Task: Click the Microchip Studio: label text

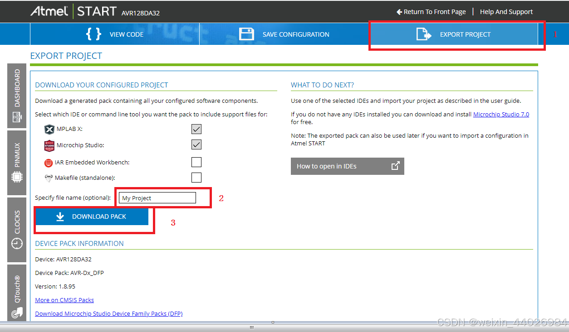Action: tap(80, 145)
